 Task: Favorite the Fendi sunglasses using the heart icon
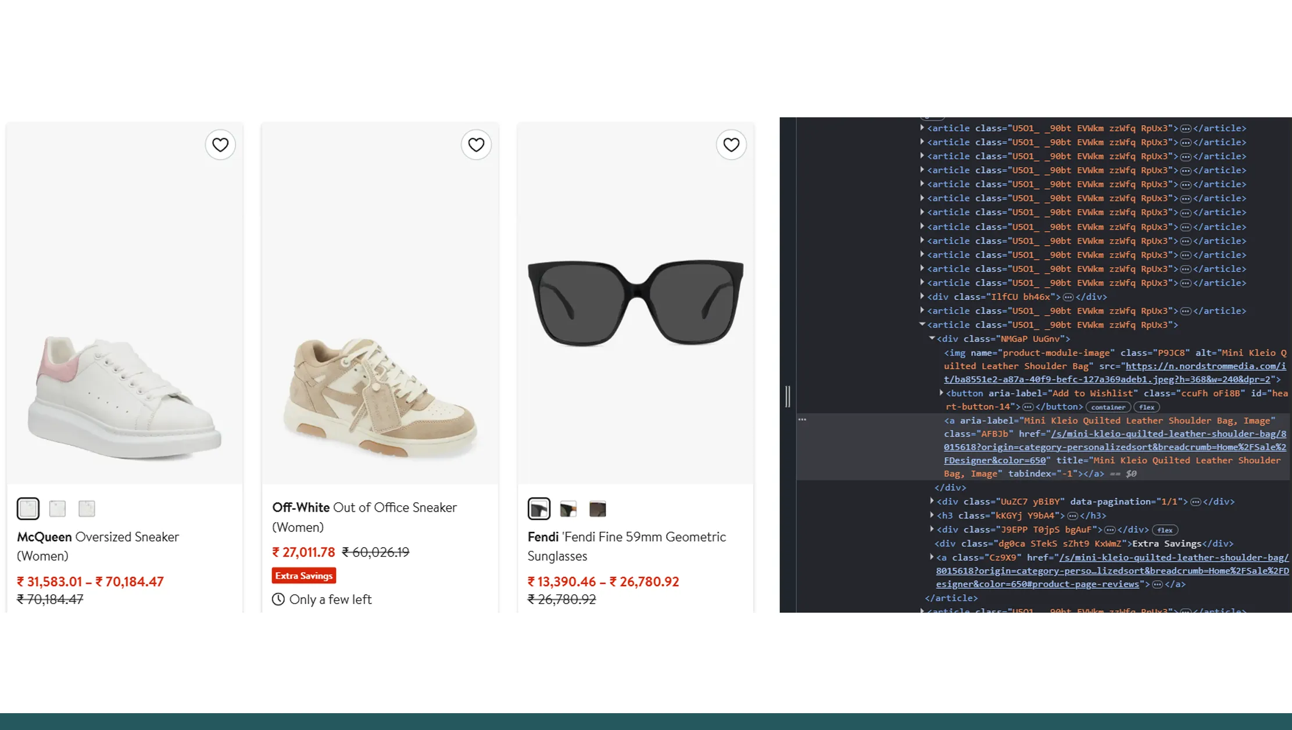(x=731, y=145)
